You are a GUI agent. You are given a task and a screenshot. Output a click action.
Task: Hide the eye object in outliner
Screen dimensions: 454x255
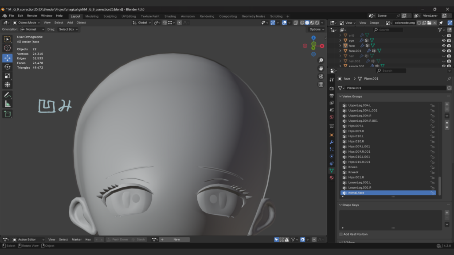pyautogui.click(x=443, y=40)
